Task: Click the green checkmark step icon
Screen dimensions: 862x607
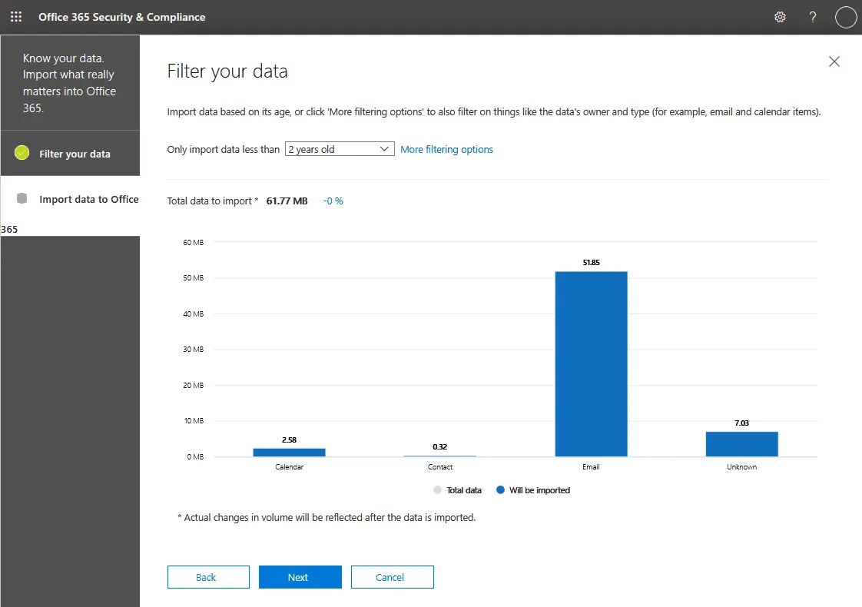Action: pyautogui.click(x=22, y=153)
